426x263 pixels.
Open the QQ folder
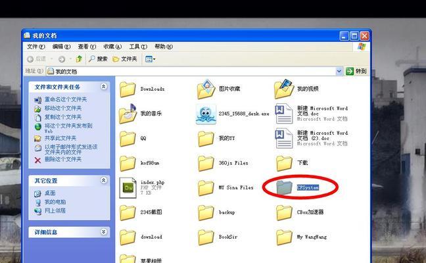click(128, 139)
